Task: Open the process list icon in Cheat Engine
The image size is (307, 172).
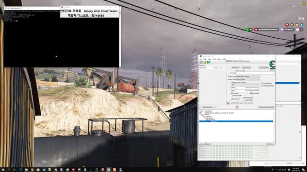Action: pos(201,63)
